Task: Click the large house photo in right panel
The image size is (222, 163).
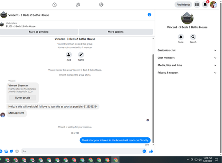Action: point(187,18)
